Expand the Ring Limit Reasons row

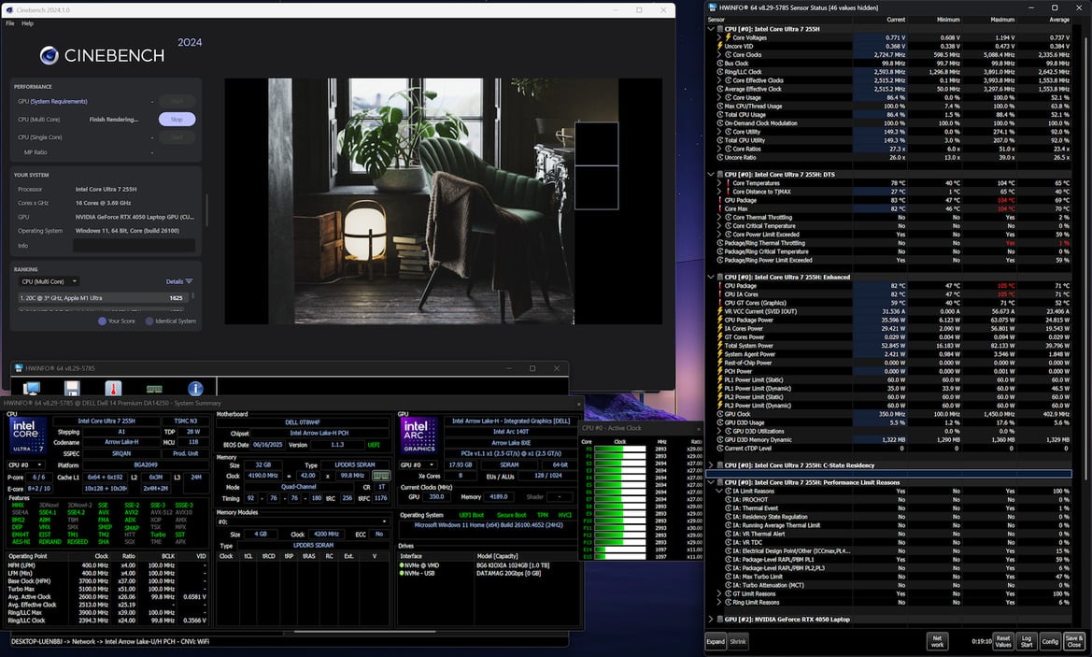[719, 602]
